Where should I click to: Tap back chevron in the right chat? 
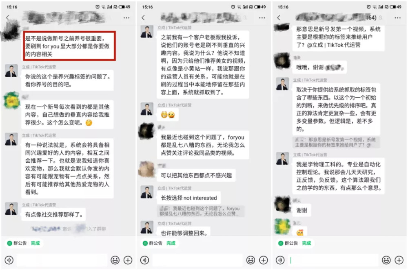[279, 17]
